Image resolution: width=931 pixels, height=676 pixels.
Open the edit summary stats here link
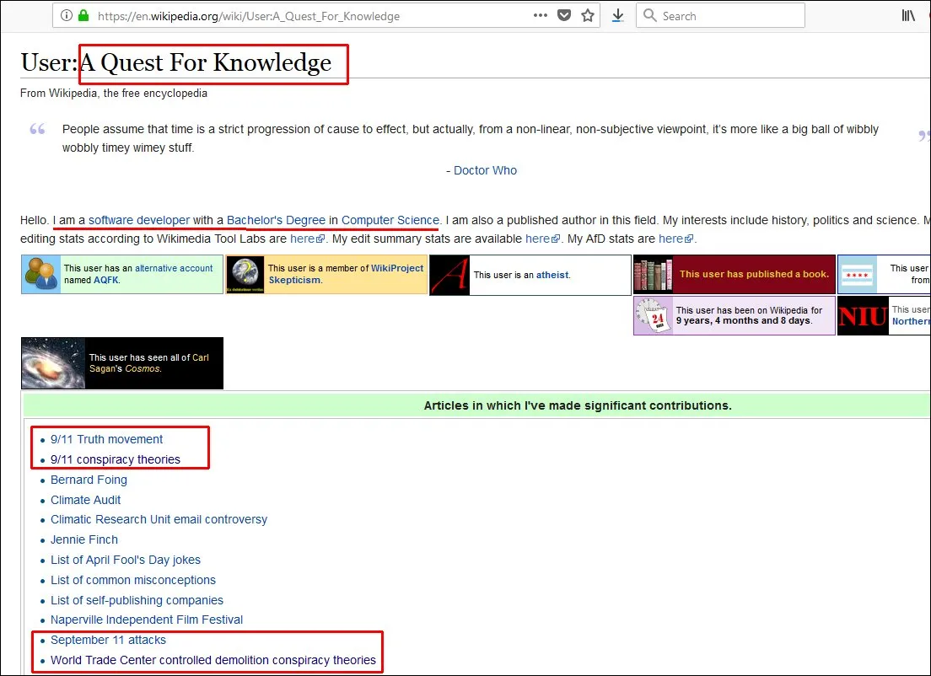(542, 239)
